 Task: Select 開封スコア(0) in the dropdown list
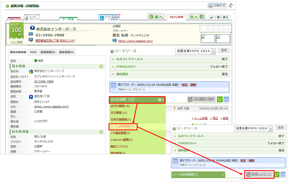119,147
